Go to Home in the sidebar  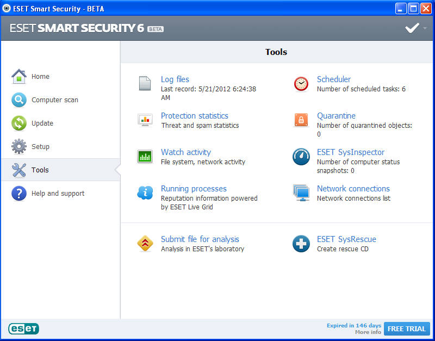click(40, 77)
